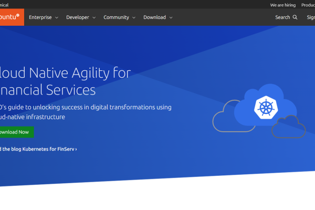
Task: Select the Download menu in navbar
Action: point(154,17)
